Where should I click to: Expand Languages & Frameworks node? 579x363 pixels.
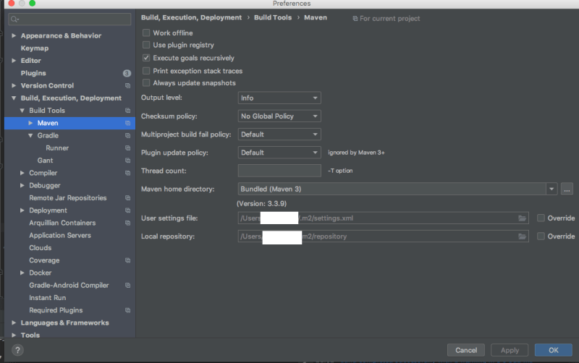[x=14, y=323]
